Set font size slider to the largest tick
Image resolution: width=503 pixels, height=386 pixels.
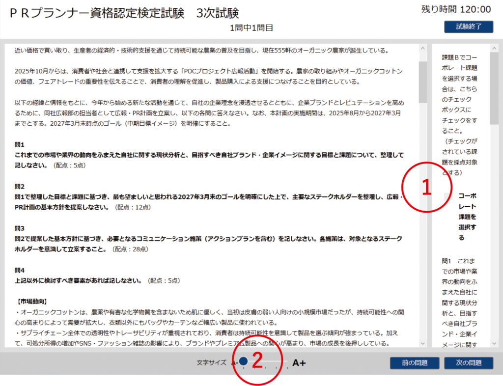pos(287,363)
